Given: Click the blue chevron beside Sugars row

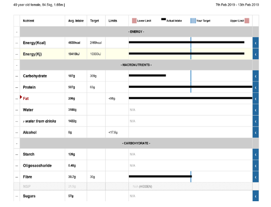Looking at the screenshot, I should pyautogui.click(x=256, y=196).
